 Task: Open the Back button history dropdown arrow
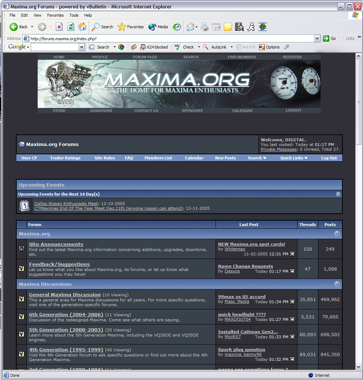click(x=32, y=27)
